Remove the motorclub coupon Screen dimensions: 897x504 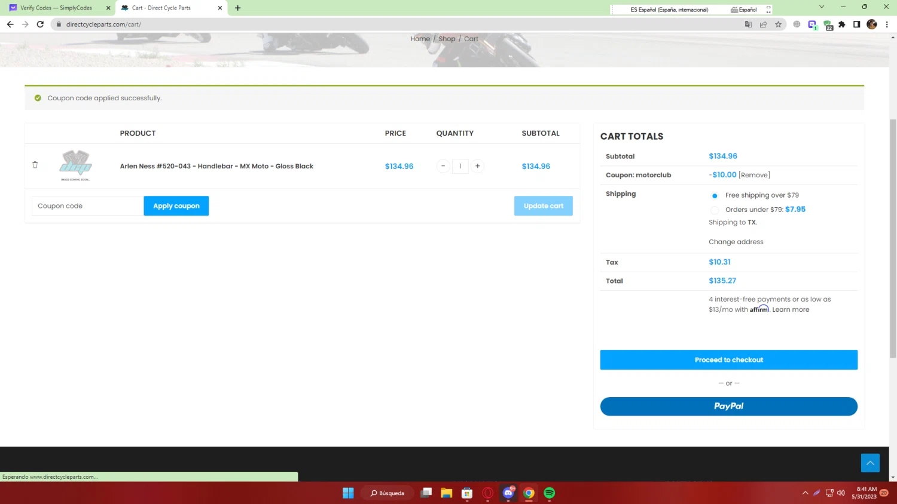coord(754,175)
